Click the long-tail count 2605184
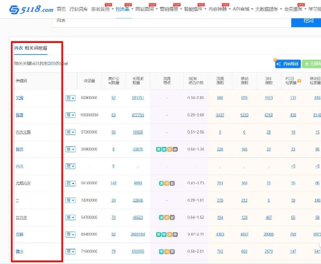The width and height of the screenshot is (321, 264). 138,234
